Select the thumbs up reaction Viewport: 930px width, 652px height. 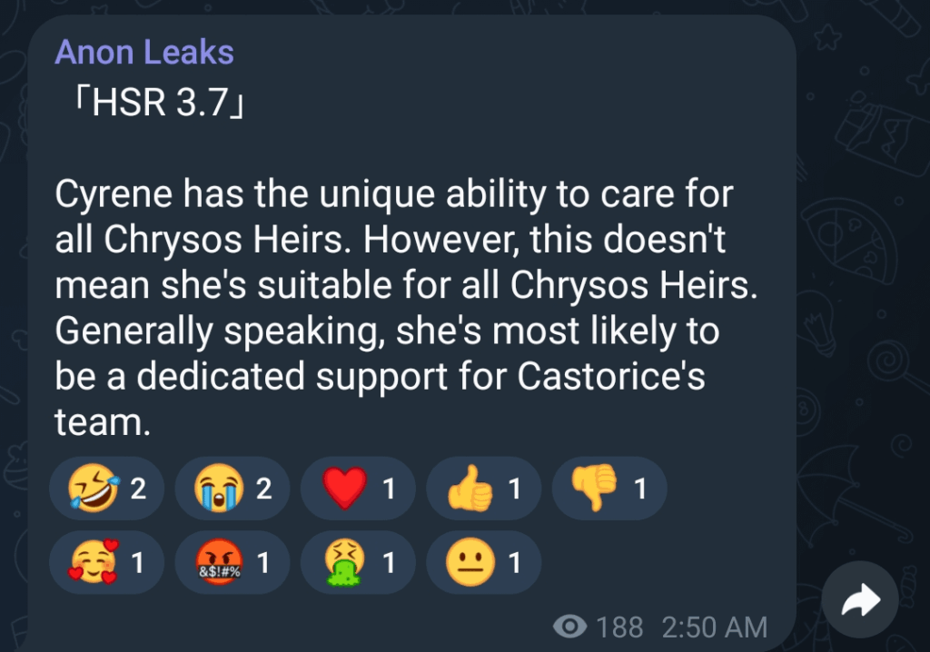pos(482,489)
